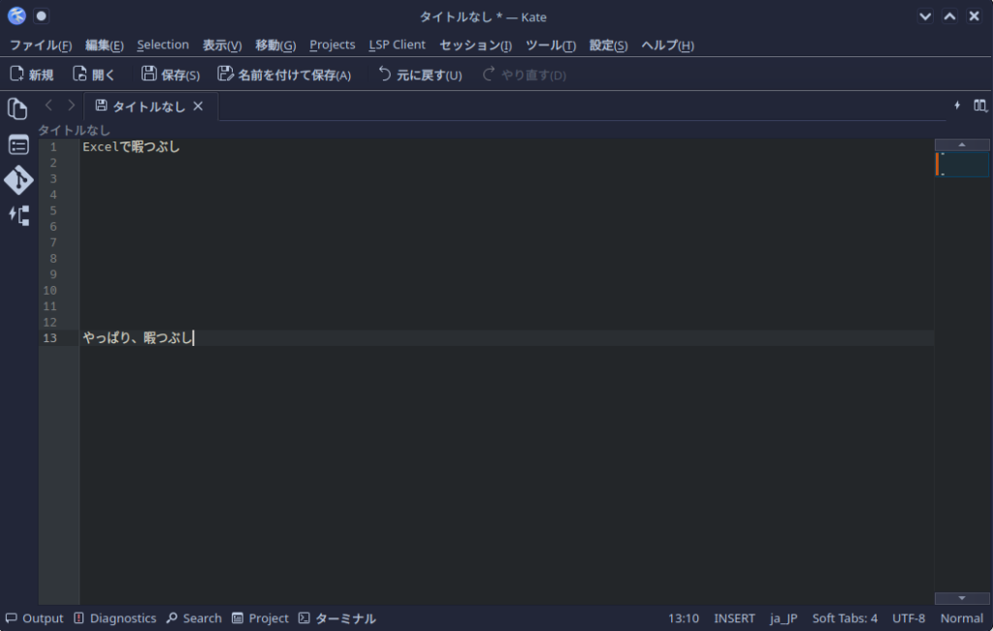Click the Kate application icon in title bar
The width and height of the screenshot is (993, 631).
(16, 16)
